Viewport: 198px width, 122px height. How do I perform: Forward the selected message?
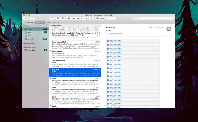click(x=78, y=18)
